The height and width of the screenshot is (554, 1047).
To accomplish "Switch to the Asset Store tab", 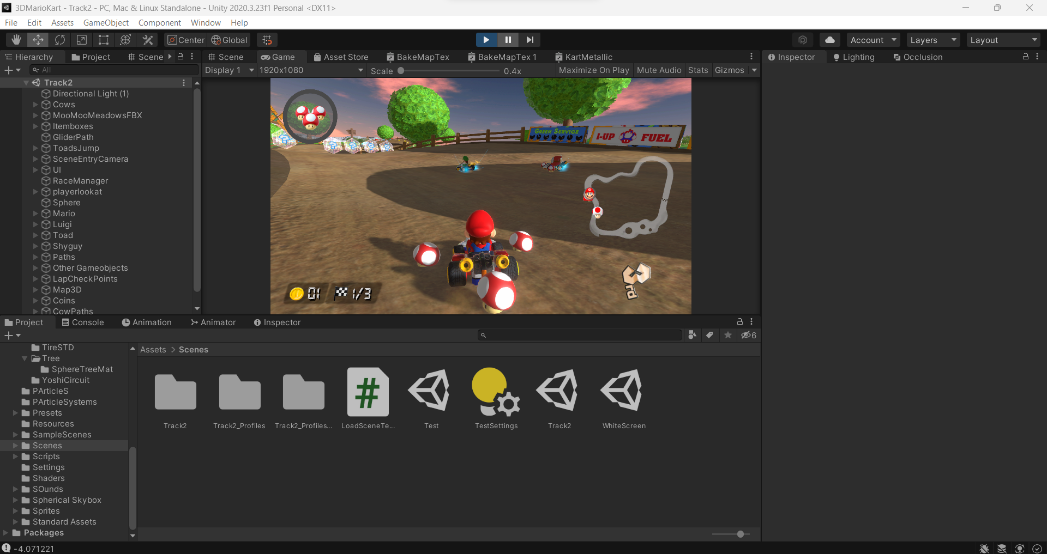I will pyautogui.click(x=340, y=57).
